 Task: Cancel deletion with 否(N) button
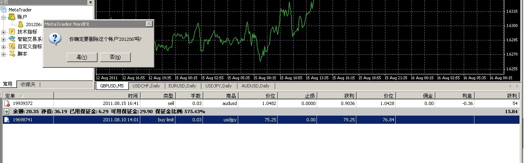[115, 57]
